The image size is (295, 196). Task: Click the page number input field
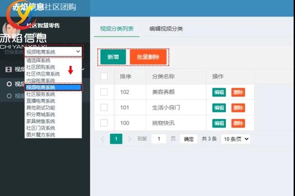159,139
